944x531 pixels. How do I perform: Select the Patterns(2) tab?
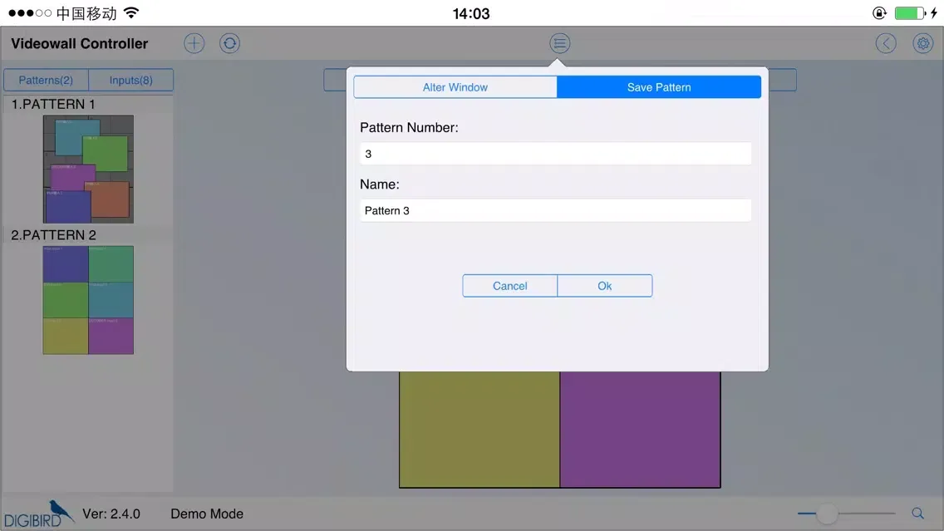[x=46, y=79]
